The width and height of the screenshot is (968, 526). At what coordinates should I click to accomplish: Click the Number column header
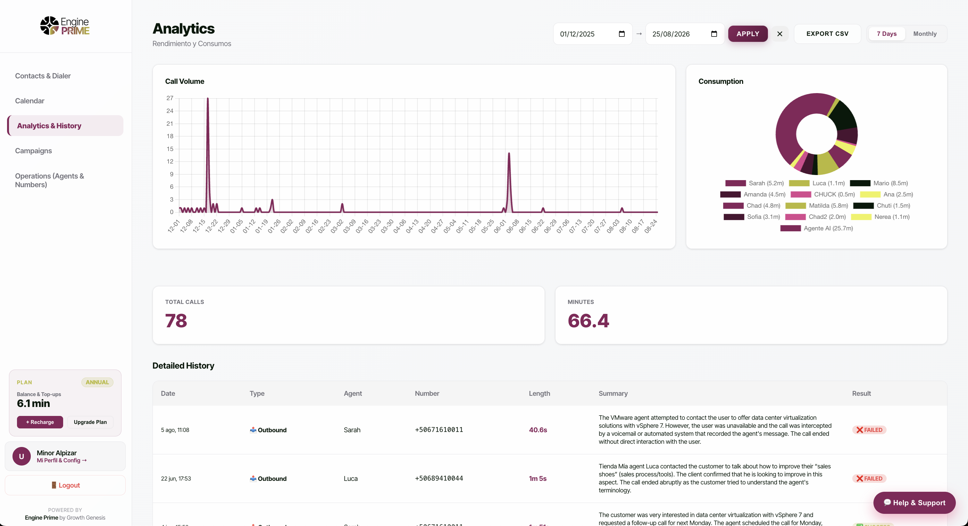[x=427, y=394]
